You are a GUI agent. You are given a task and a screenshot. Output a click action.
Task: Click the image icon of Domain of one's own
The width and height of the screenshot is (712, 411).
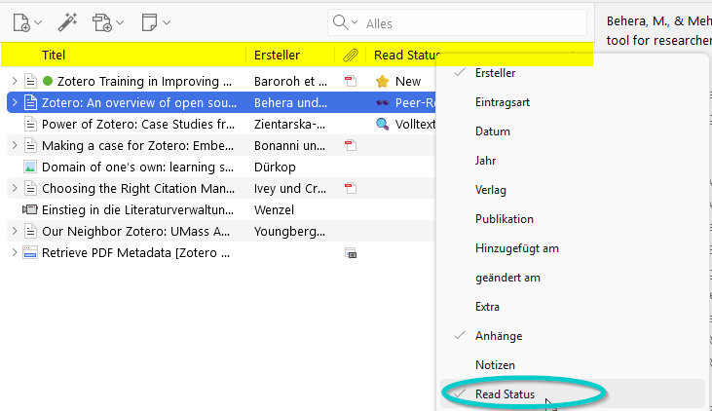(x=30, y=168)
